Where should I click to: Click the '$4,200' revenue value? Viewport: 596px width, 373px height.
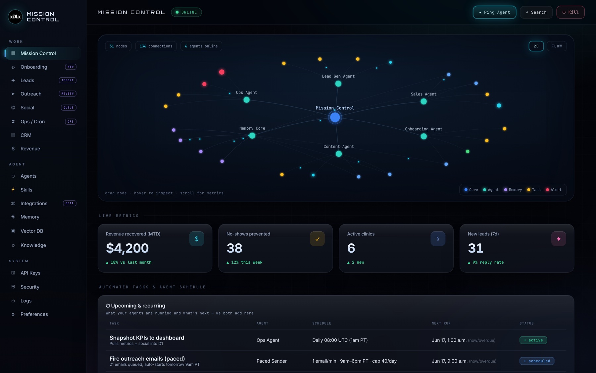click(x=127, y=248)
